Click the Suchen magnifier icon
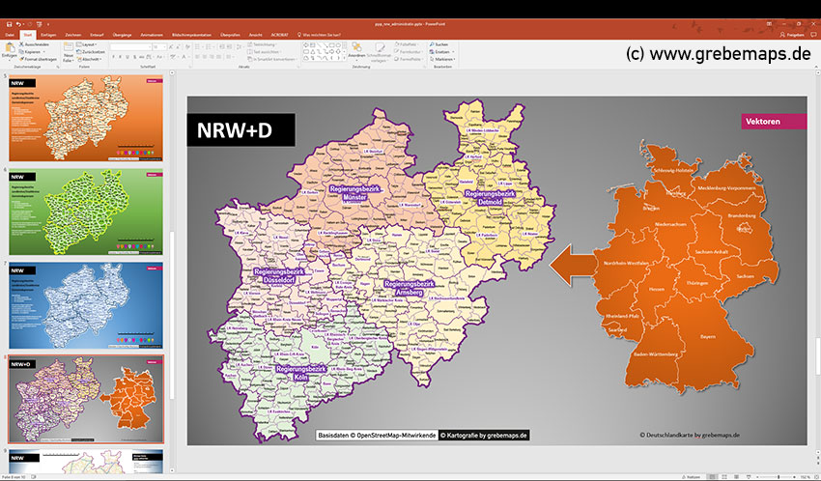 pos(431,43)
